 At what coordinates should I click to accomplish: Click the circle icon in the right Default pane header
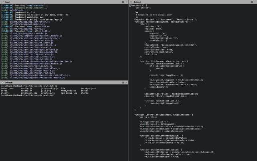coord(131,2)
